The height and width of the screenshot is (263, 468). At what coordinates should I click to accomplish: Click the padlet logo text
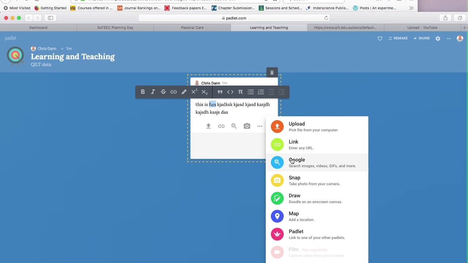11,38
